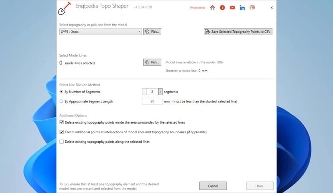Choose By Approximate Segment Length option
333x193 pixels.
pos(61,101)
